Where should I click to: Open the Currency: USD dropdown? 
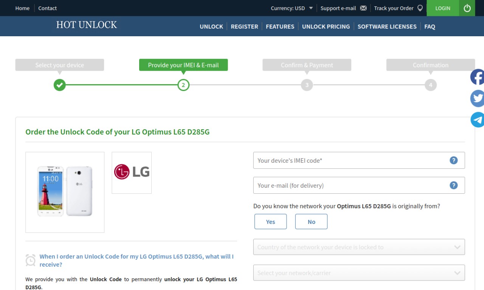292,8
